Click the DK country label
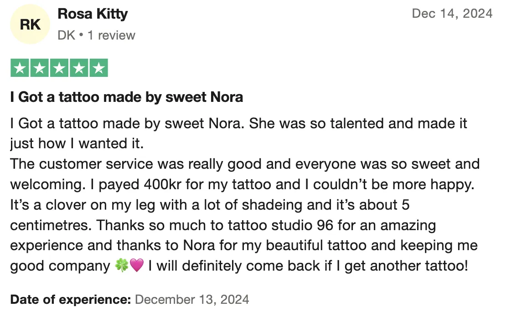 [x=66, y=35]
